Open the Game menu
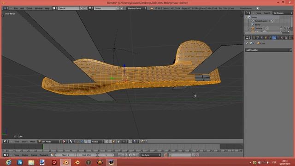The width and height of the screenshot is (295, 166). pyautogui.click(x=29, y=8)
